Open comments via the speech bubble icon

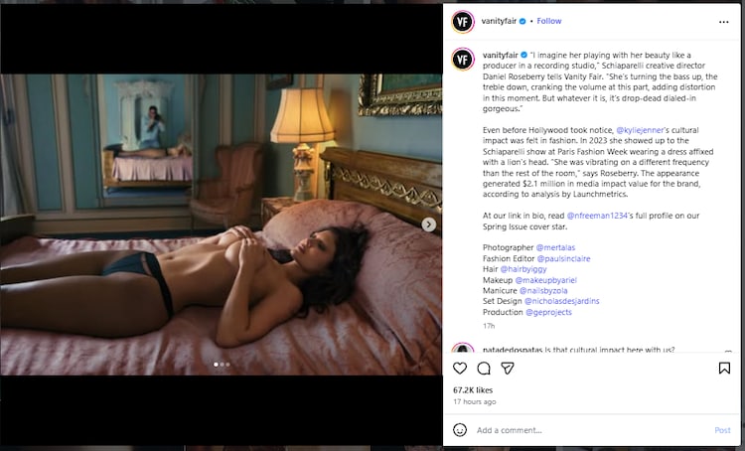point(484,369)
